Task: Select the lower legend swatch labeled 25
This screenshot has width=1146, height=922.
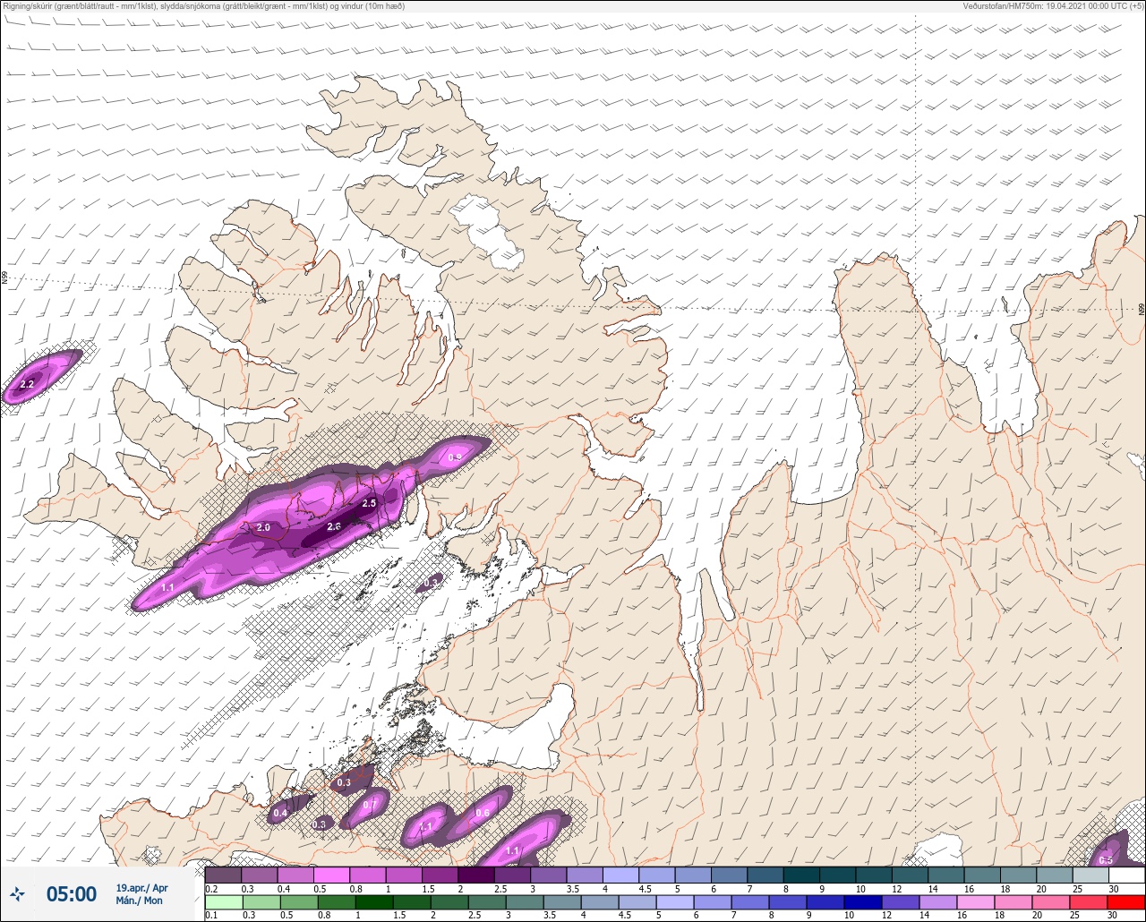Action: click(x=1089, y=902)
